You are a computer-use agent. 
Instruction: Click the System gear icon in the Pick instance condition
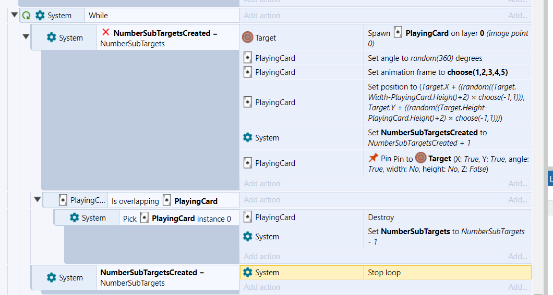(75, 217)
